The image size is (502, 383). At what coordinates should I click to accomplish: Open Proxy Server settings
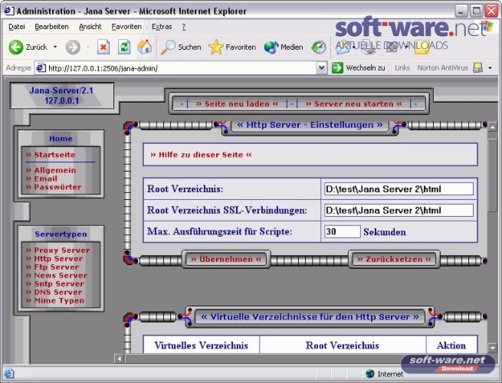[x=57, y=250]
